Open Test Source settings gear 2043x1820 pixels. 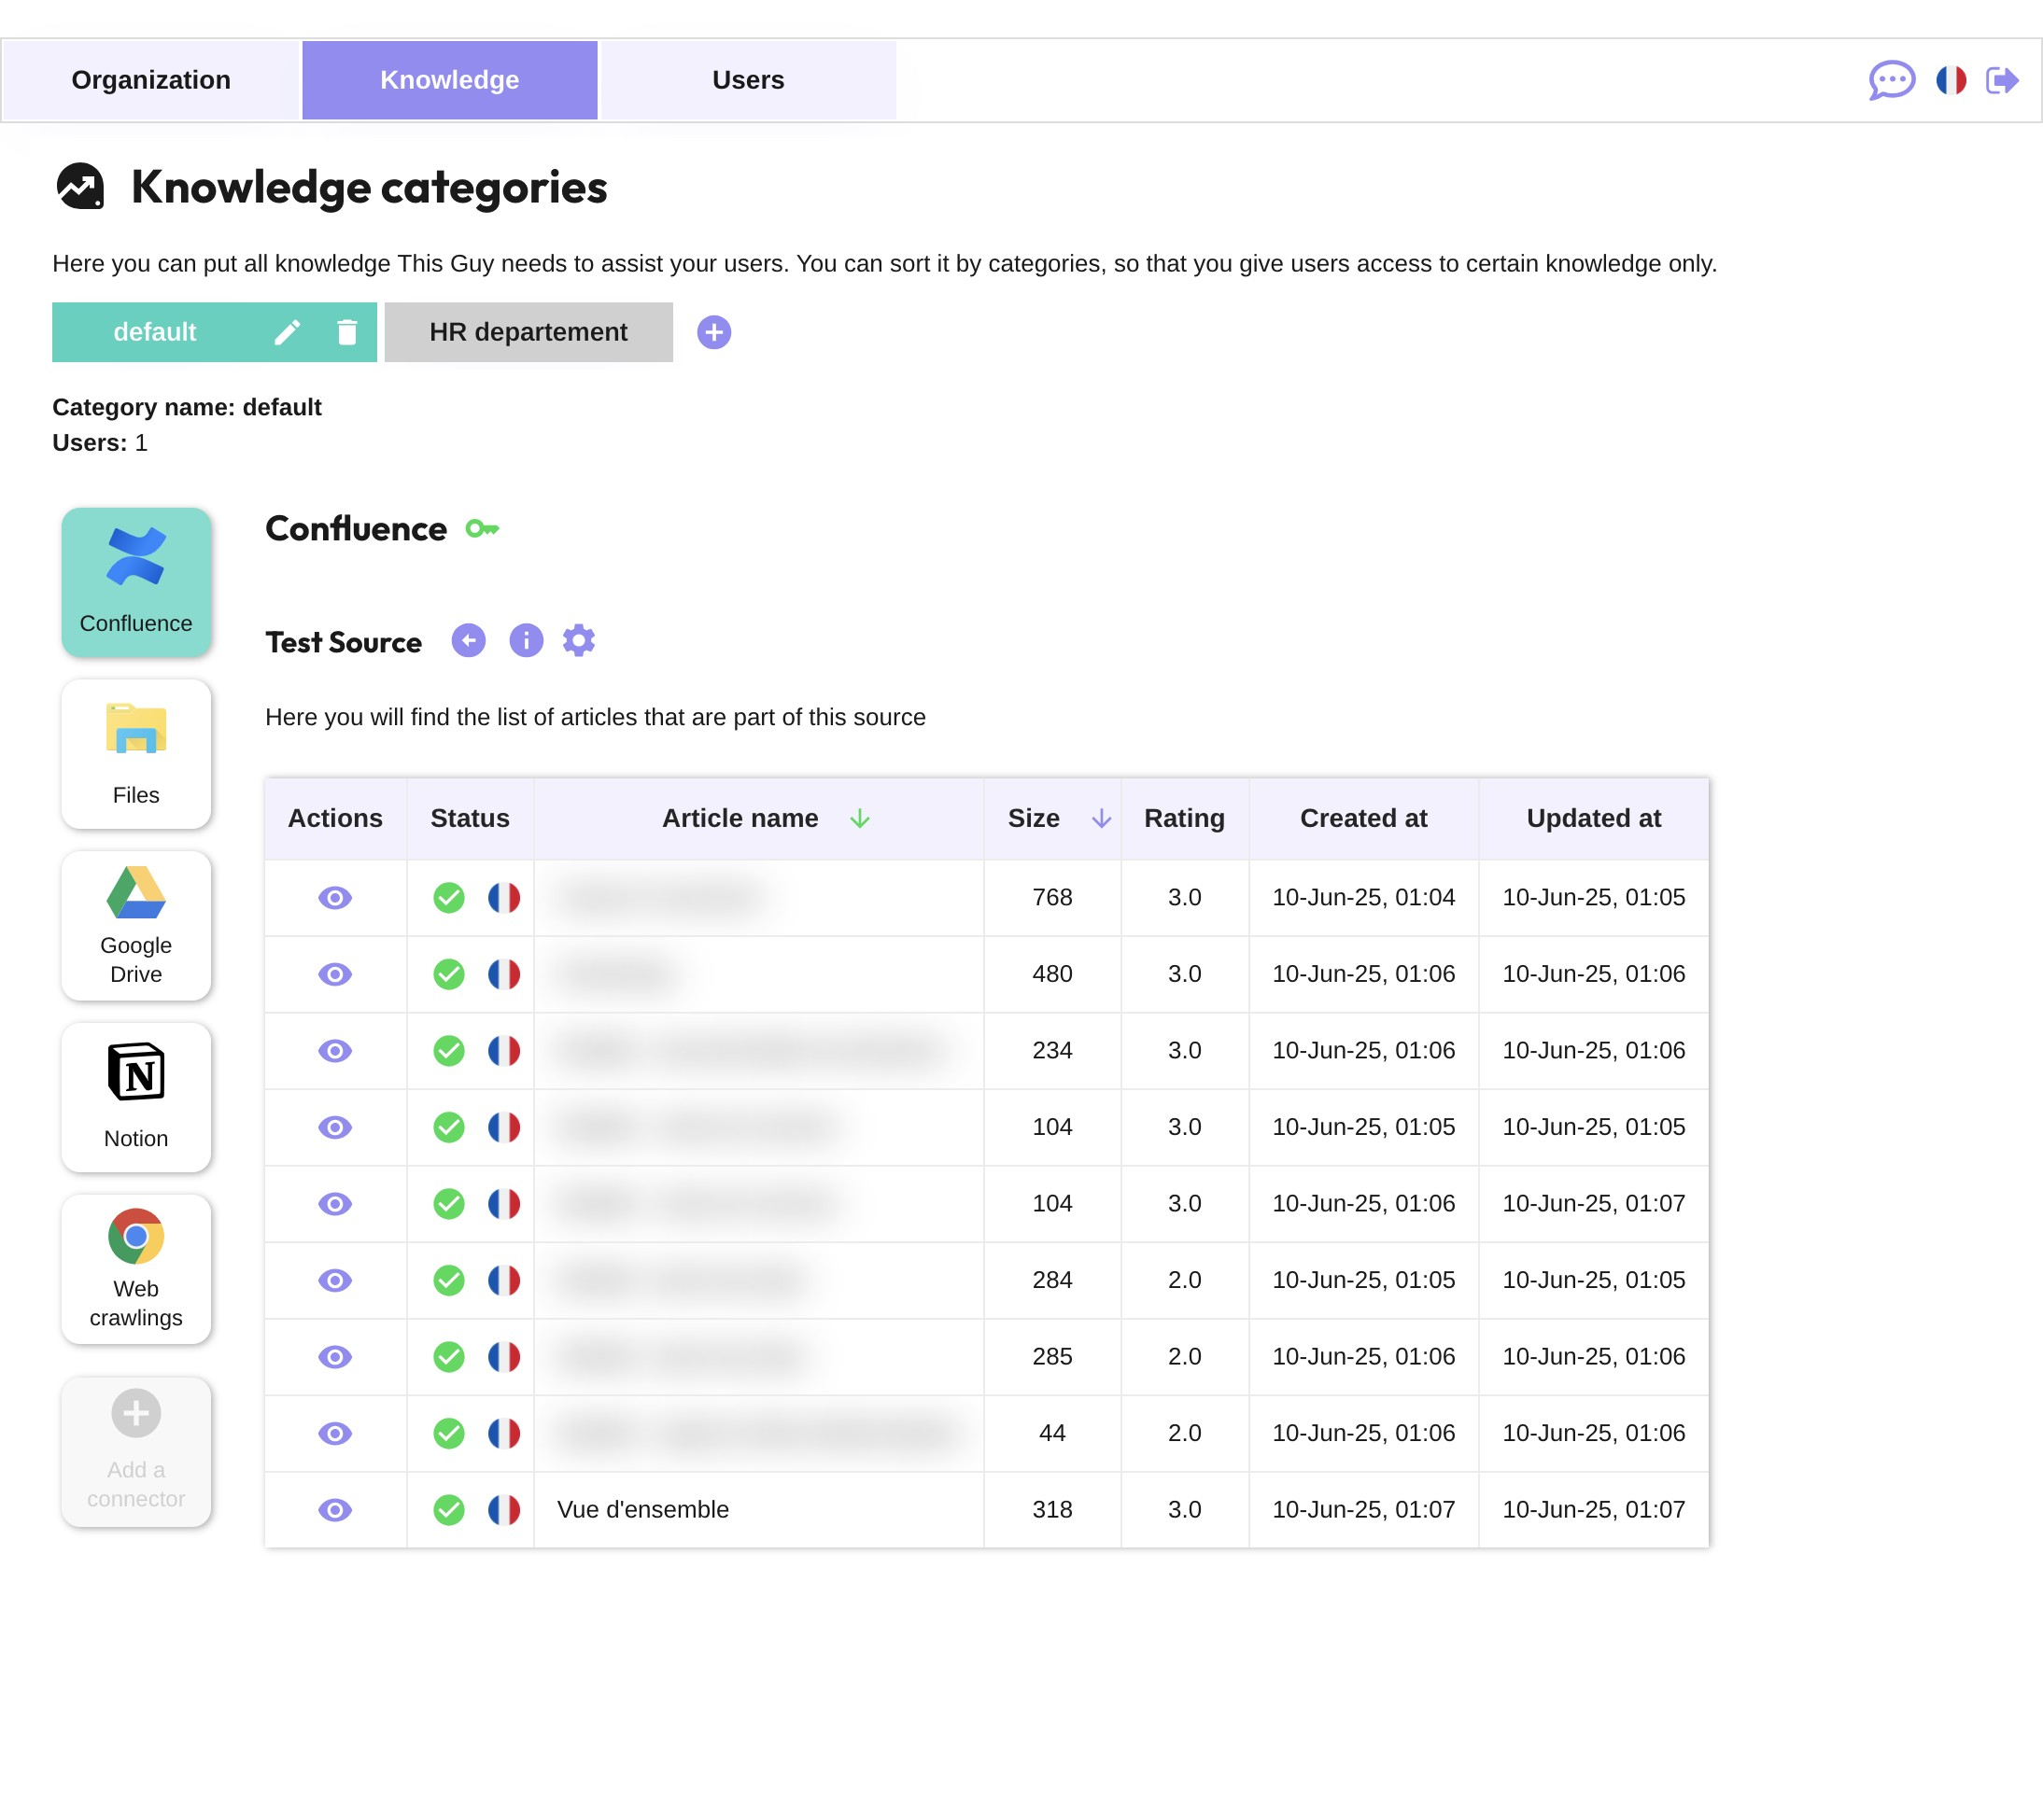point(578,641)
